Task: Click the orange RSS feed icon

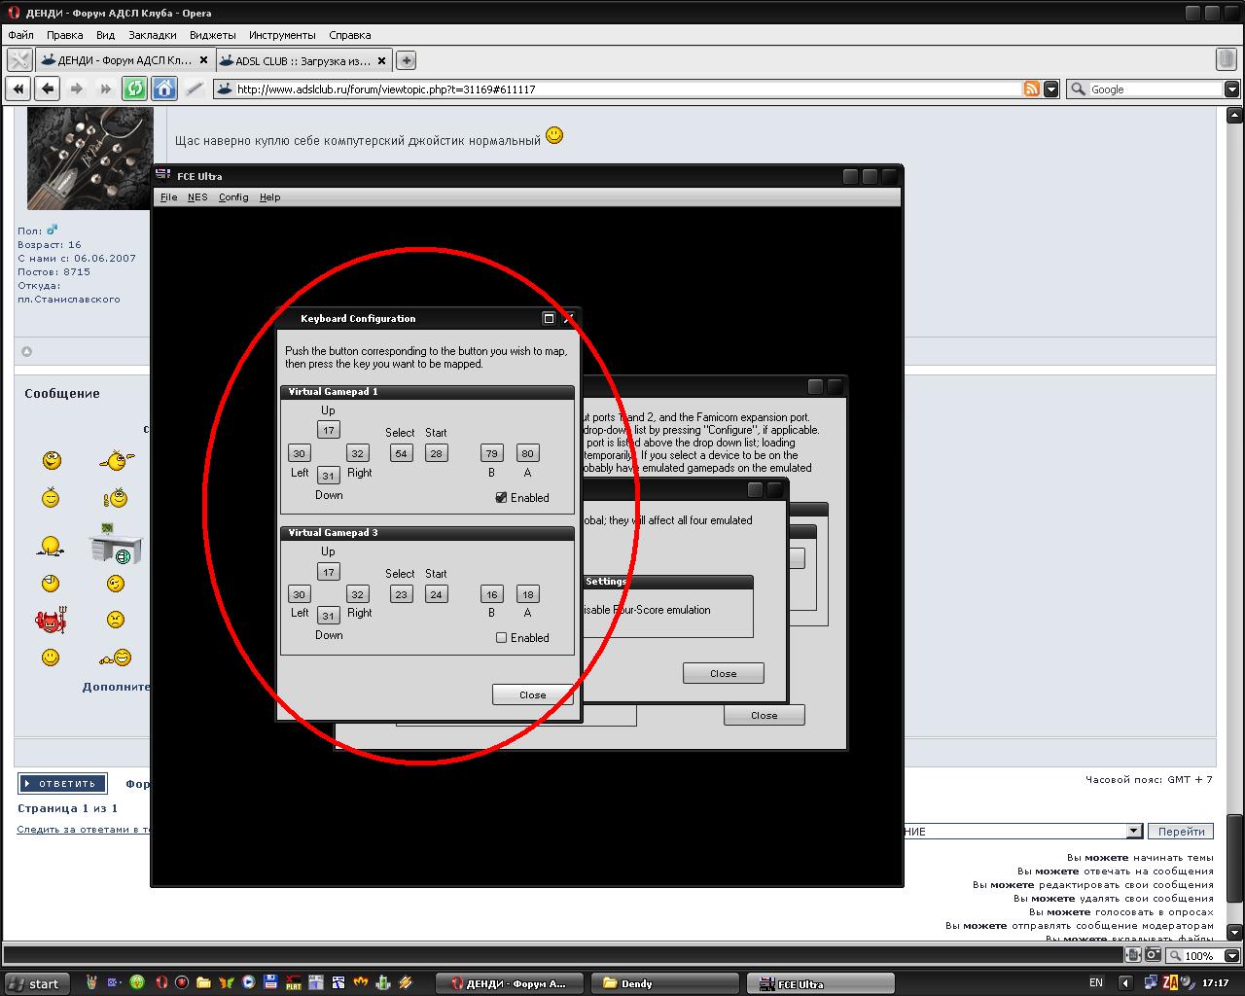Action: point(1032,89)
